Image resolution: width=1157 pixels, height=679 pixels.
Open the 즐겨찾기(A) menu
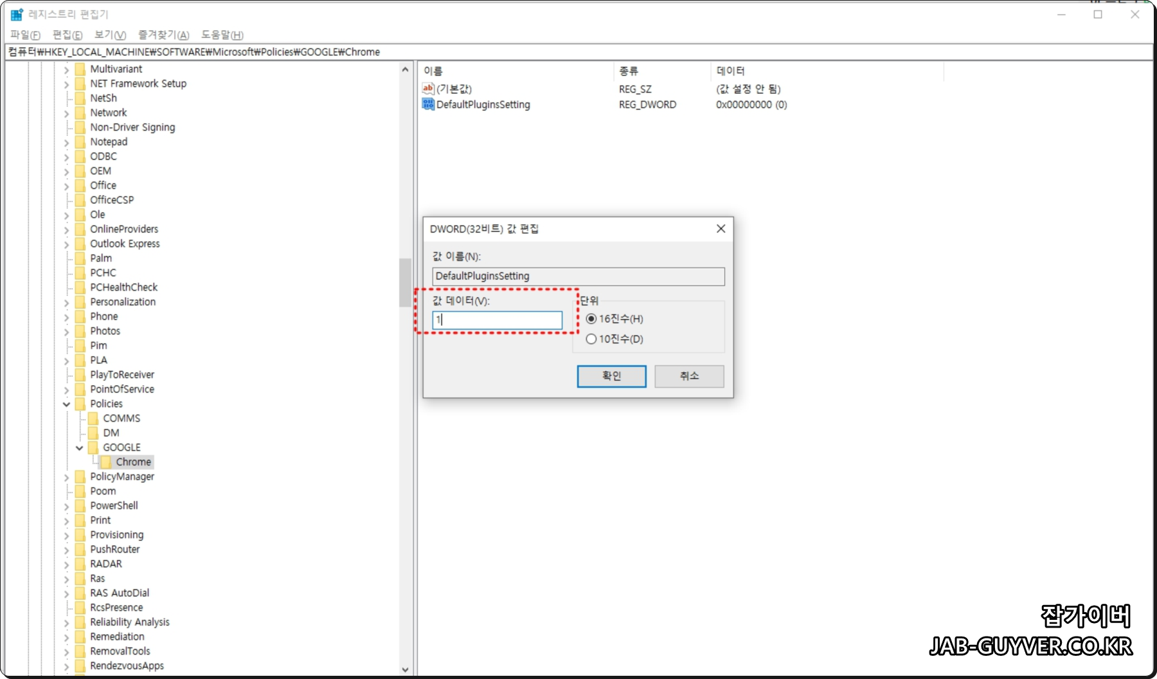(x=164, y=35)
